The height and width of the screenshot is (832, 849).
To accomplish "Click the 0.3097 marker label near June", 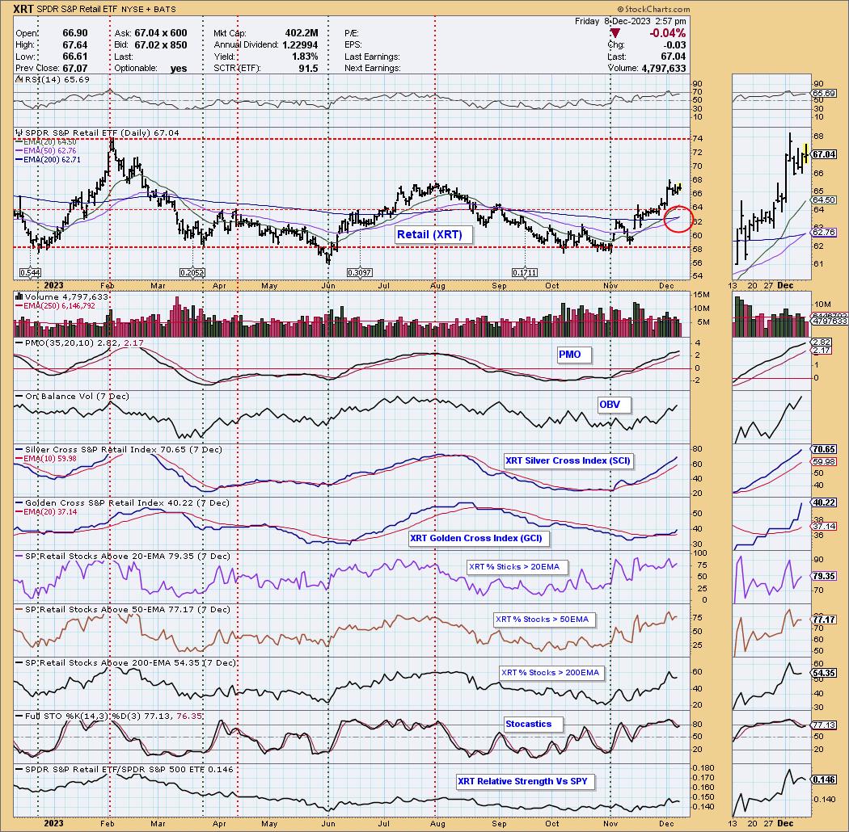I will coord(360,273).
